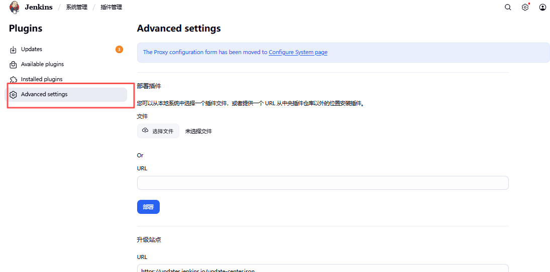Image resolution: width=550 pixels, height=272 pixels.
Task: Click the proxy configuration moved notice text
Action: coord(236,52)
